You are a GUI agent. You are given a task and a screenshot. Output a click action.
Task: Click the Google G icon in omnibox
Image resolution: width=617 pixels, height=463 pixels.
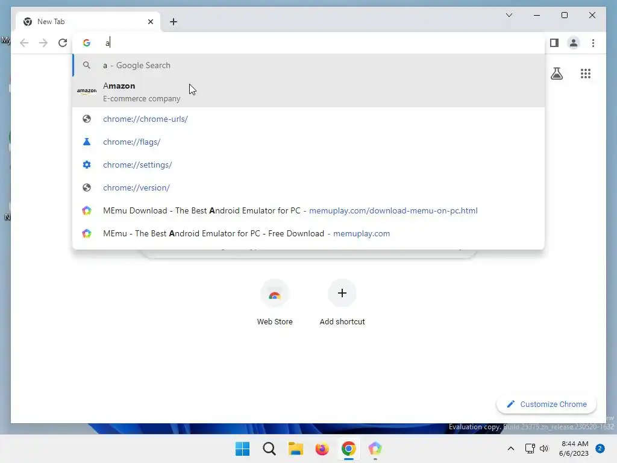tap(87, 43)
